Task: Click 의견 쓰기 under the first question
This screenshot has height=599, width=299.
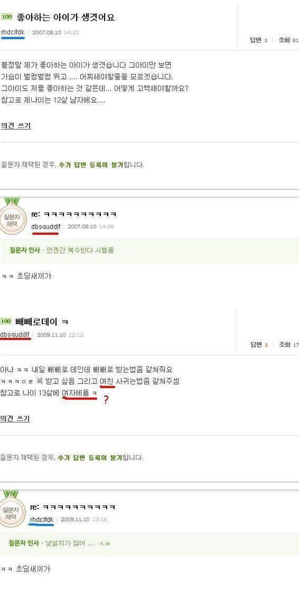Action: (16, 126)
